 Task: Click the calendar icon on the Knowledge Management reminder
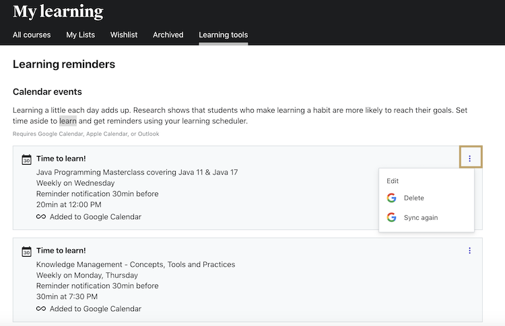(26, 251)
